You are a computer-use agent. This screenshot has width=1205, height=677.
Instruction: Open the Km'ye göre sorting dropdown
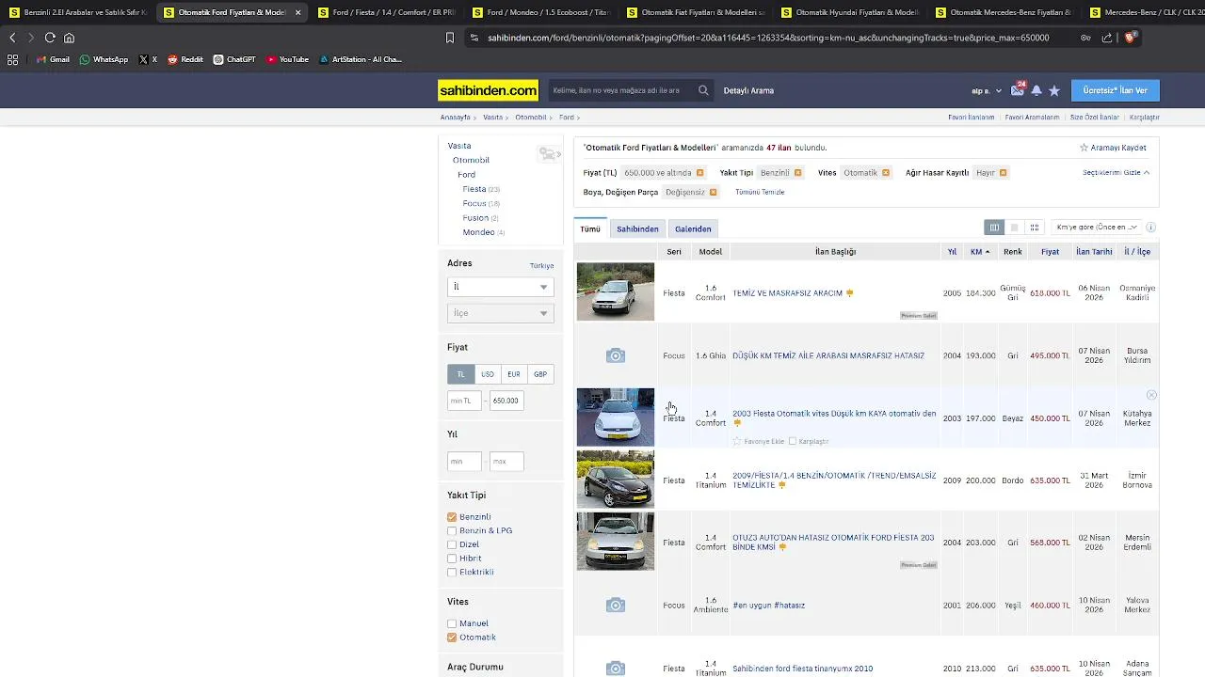pyautogui.click(x=1097, y=228)
